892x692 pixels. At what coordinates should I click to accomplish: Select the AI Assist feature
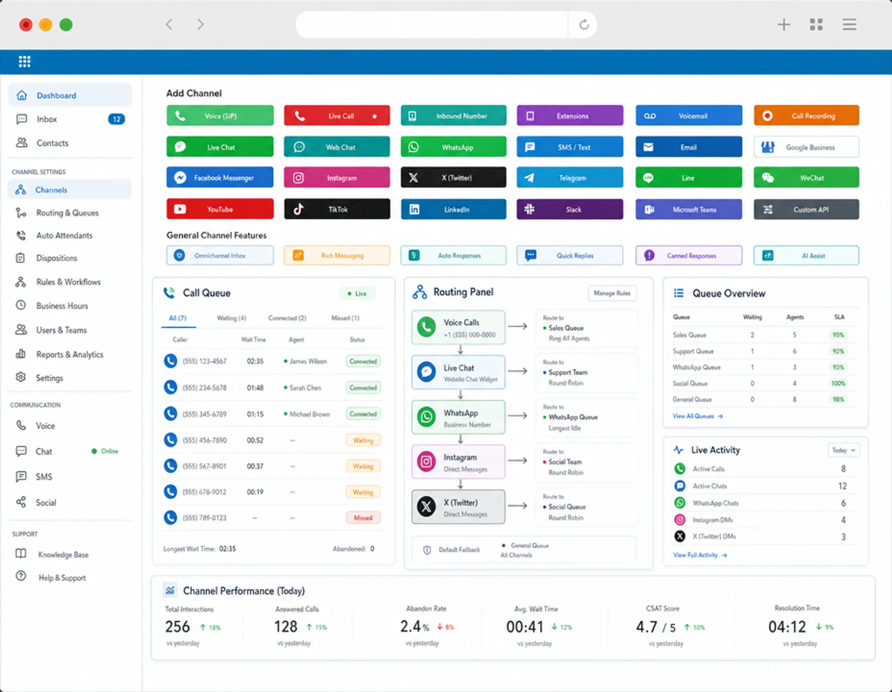(806, 256)
